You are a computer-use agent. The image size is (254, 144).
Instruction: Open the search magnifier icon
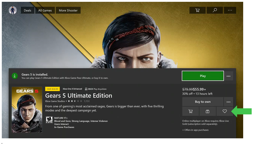point(215,10)
